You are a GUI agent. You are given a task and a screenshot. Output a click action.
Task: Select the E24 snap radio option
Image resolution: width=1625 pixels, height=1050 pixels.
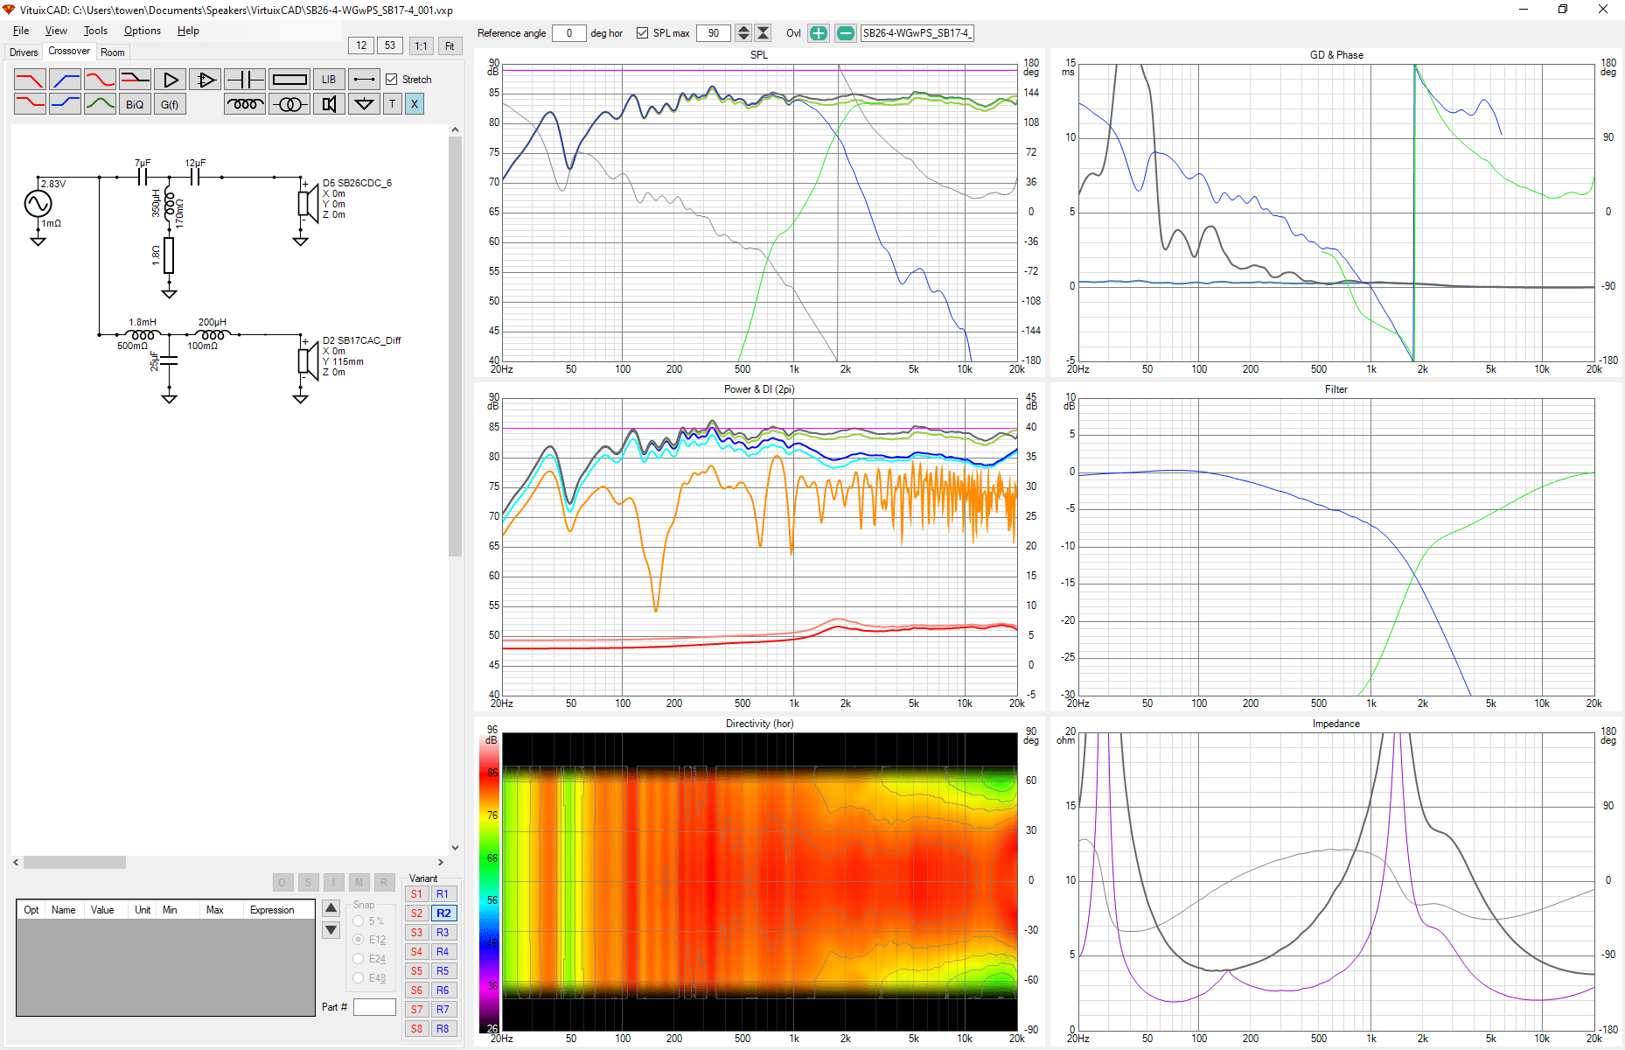[x=359, y=959]
